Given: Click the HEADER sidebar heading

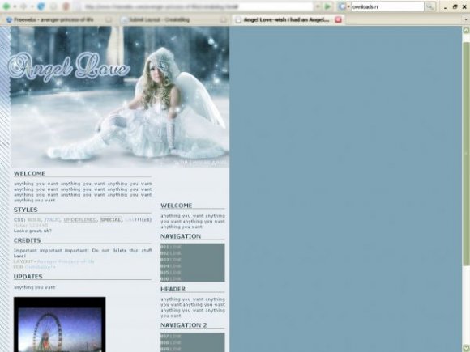Looking at the screenshot, I should pos(173,289).
